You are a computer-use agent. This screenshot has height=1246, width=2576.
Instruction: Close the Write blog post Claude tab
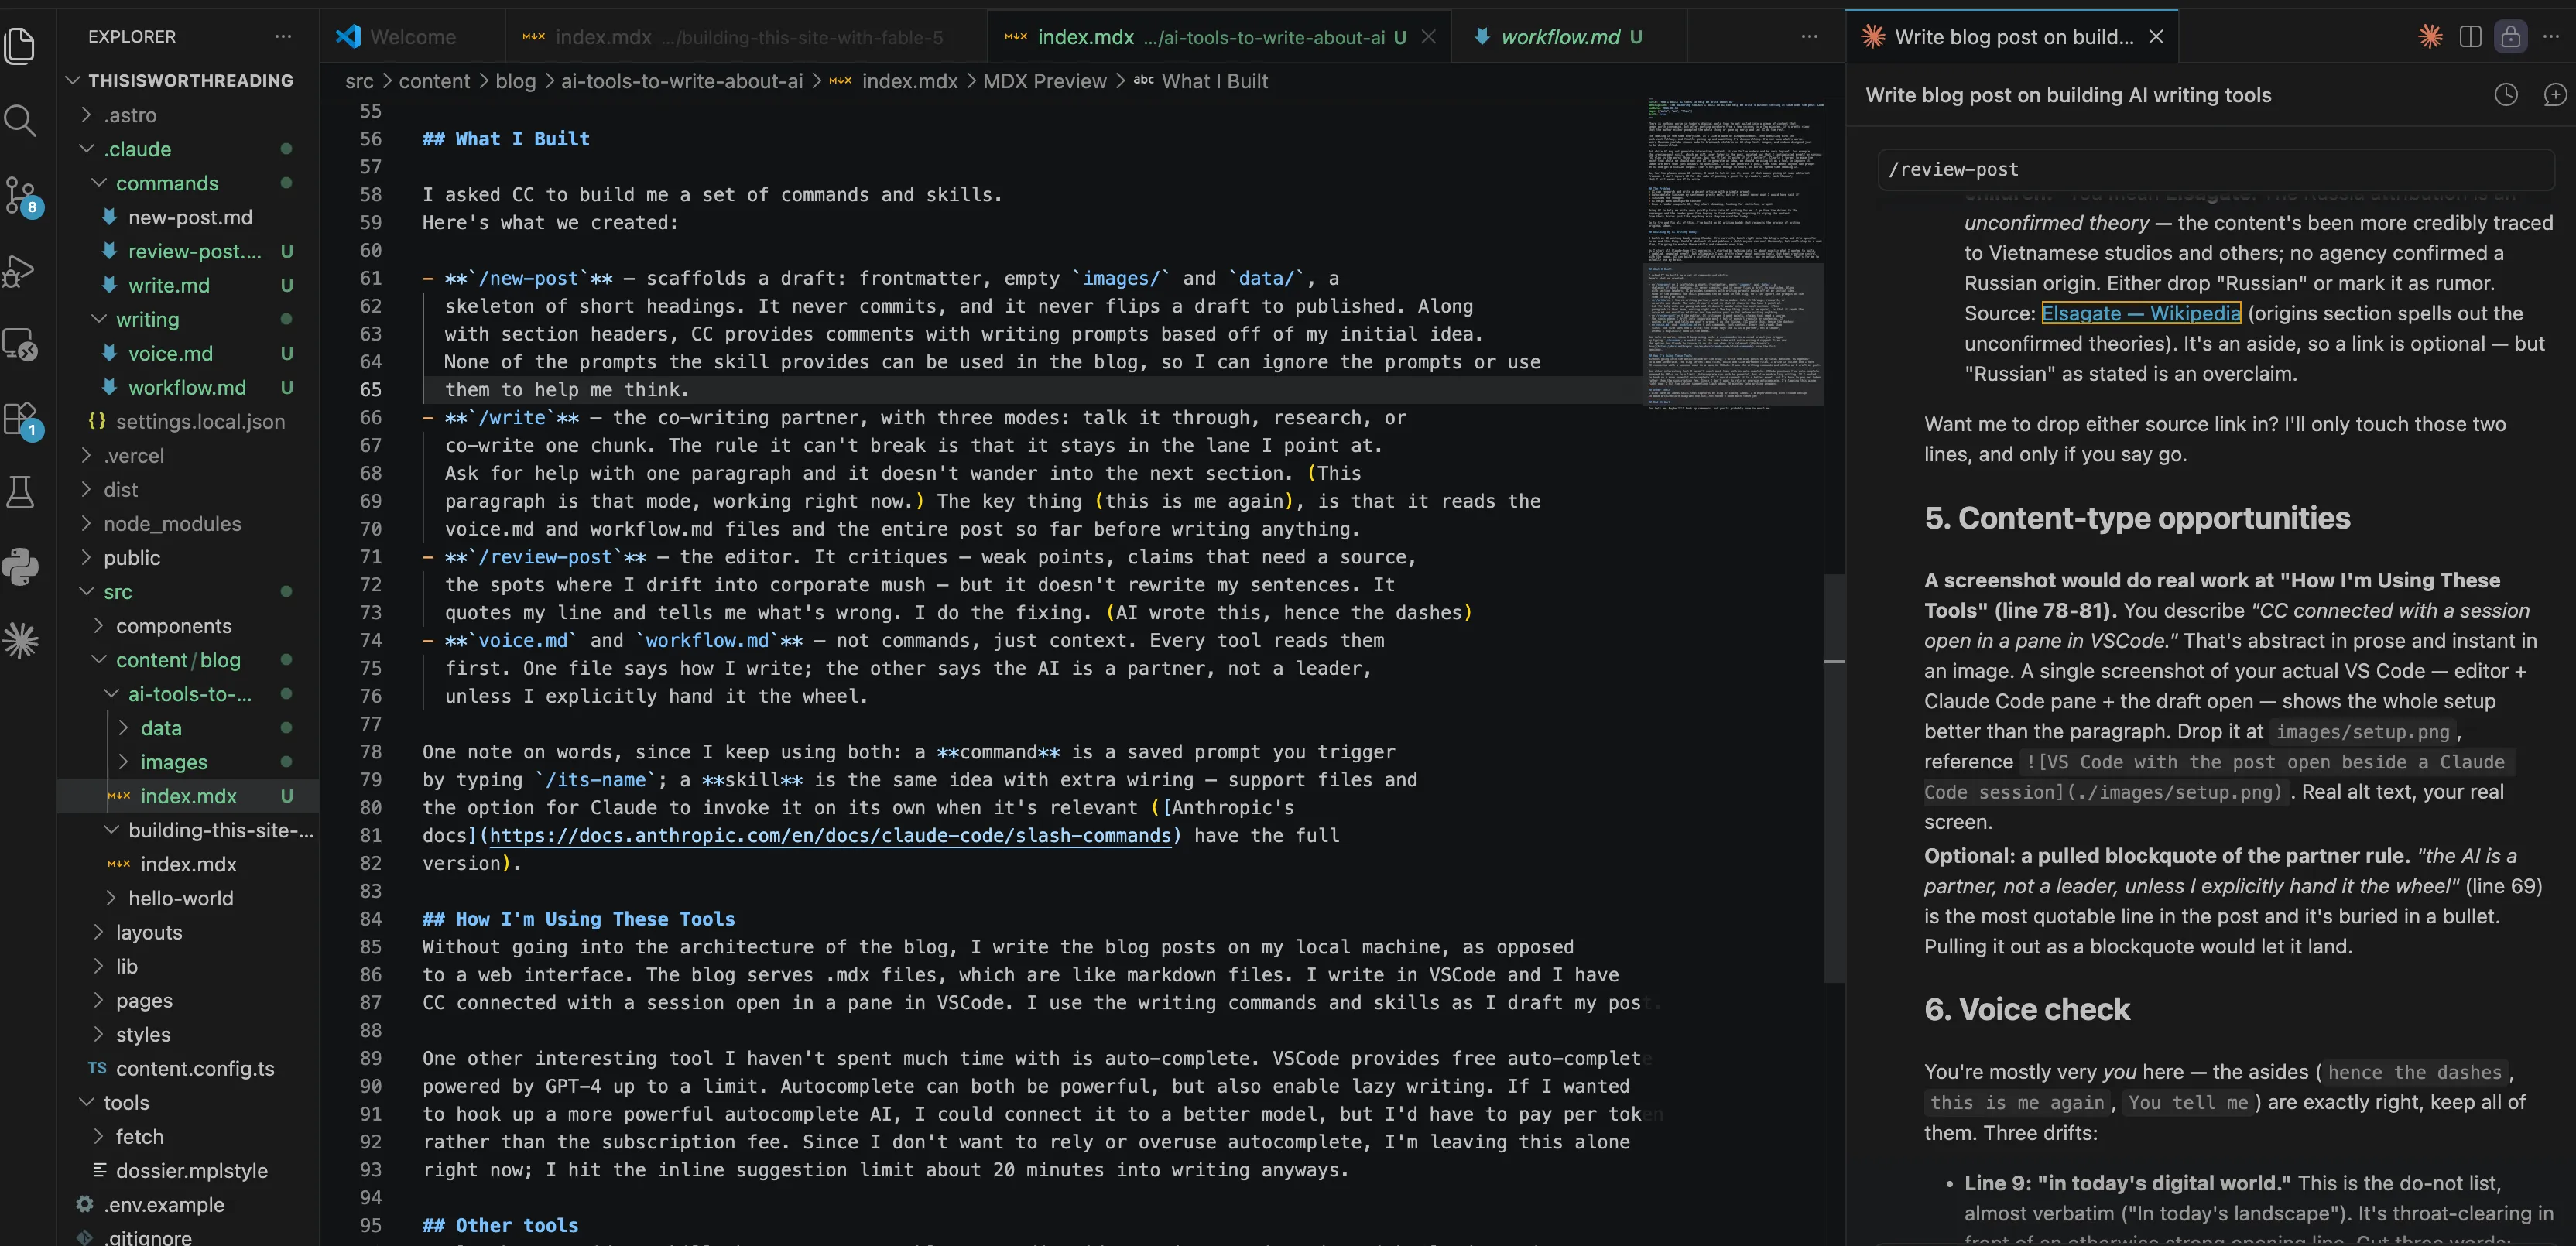[2156, 36]
